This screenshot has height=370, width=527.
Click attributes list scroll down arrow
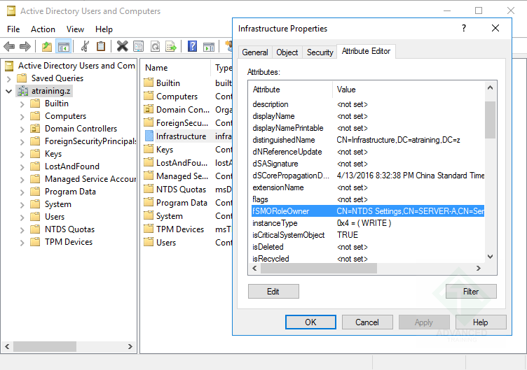(490, 257)
